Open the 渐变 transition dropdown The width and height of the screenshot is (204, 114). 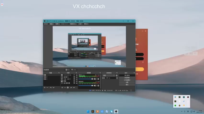click(x=109, y=75)
